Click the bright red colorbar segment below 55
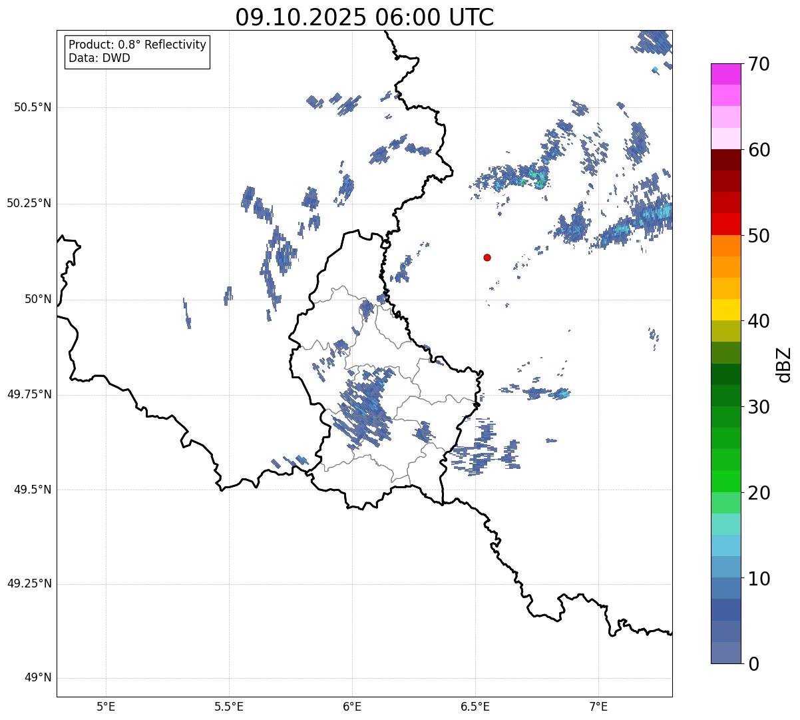 pos(726,224)
